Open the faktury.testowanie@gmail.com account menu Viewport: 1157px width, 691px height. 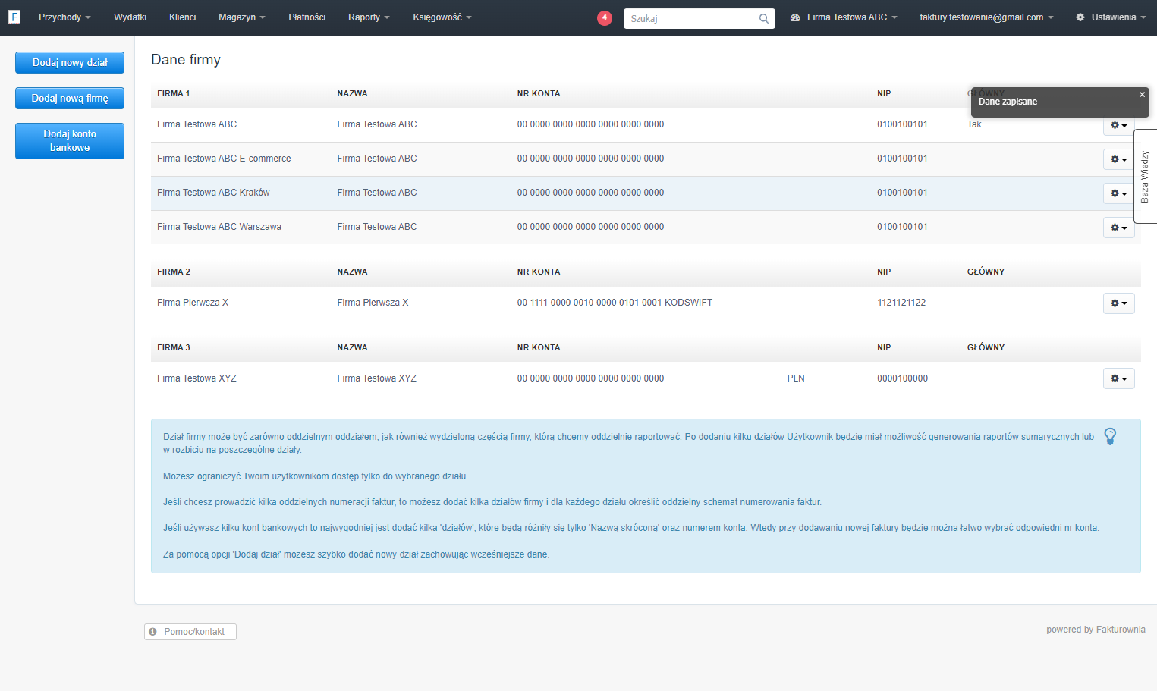tap(986, 17)
